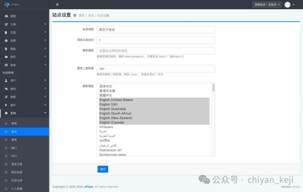Click the 招聘 briefcase icon
303x192 pixels.
6,41
